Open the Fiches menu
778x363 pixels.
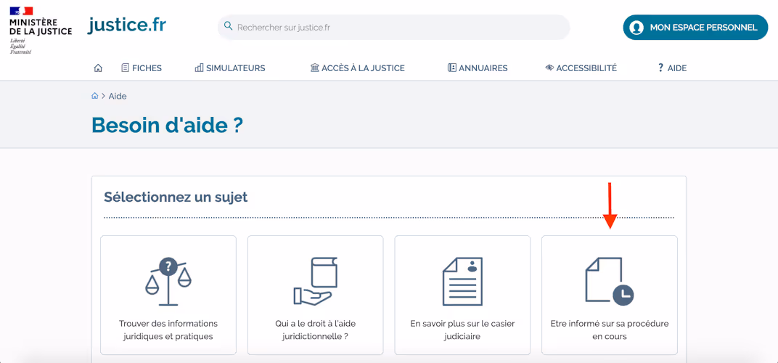(142, 68)
